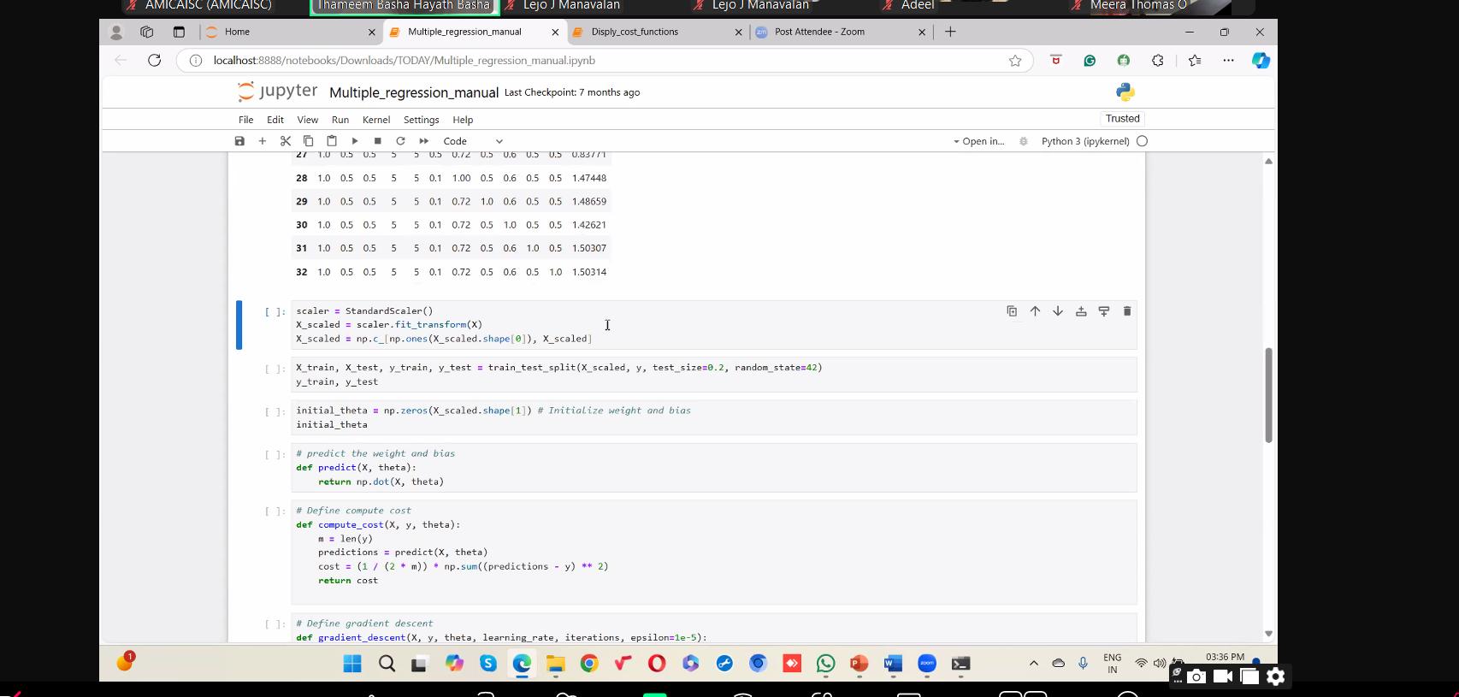Duplicate the active cell with the copy icon
1459x697 pixels.
[1012, 311]
